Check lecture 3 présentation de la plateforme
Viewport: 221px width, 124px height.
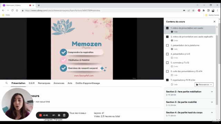click(x=167, y=45)
